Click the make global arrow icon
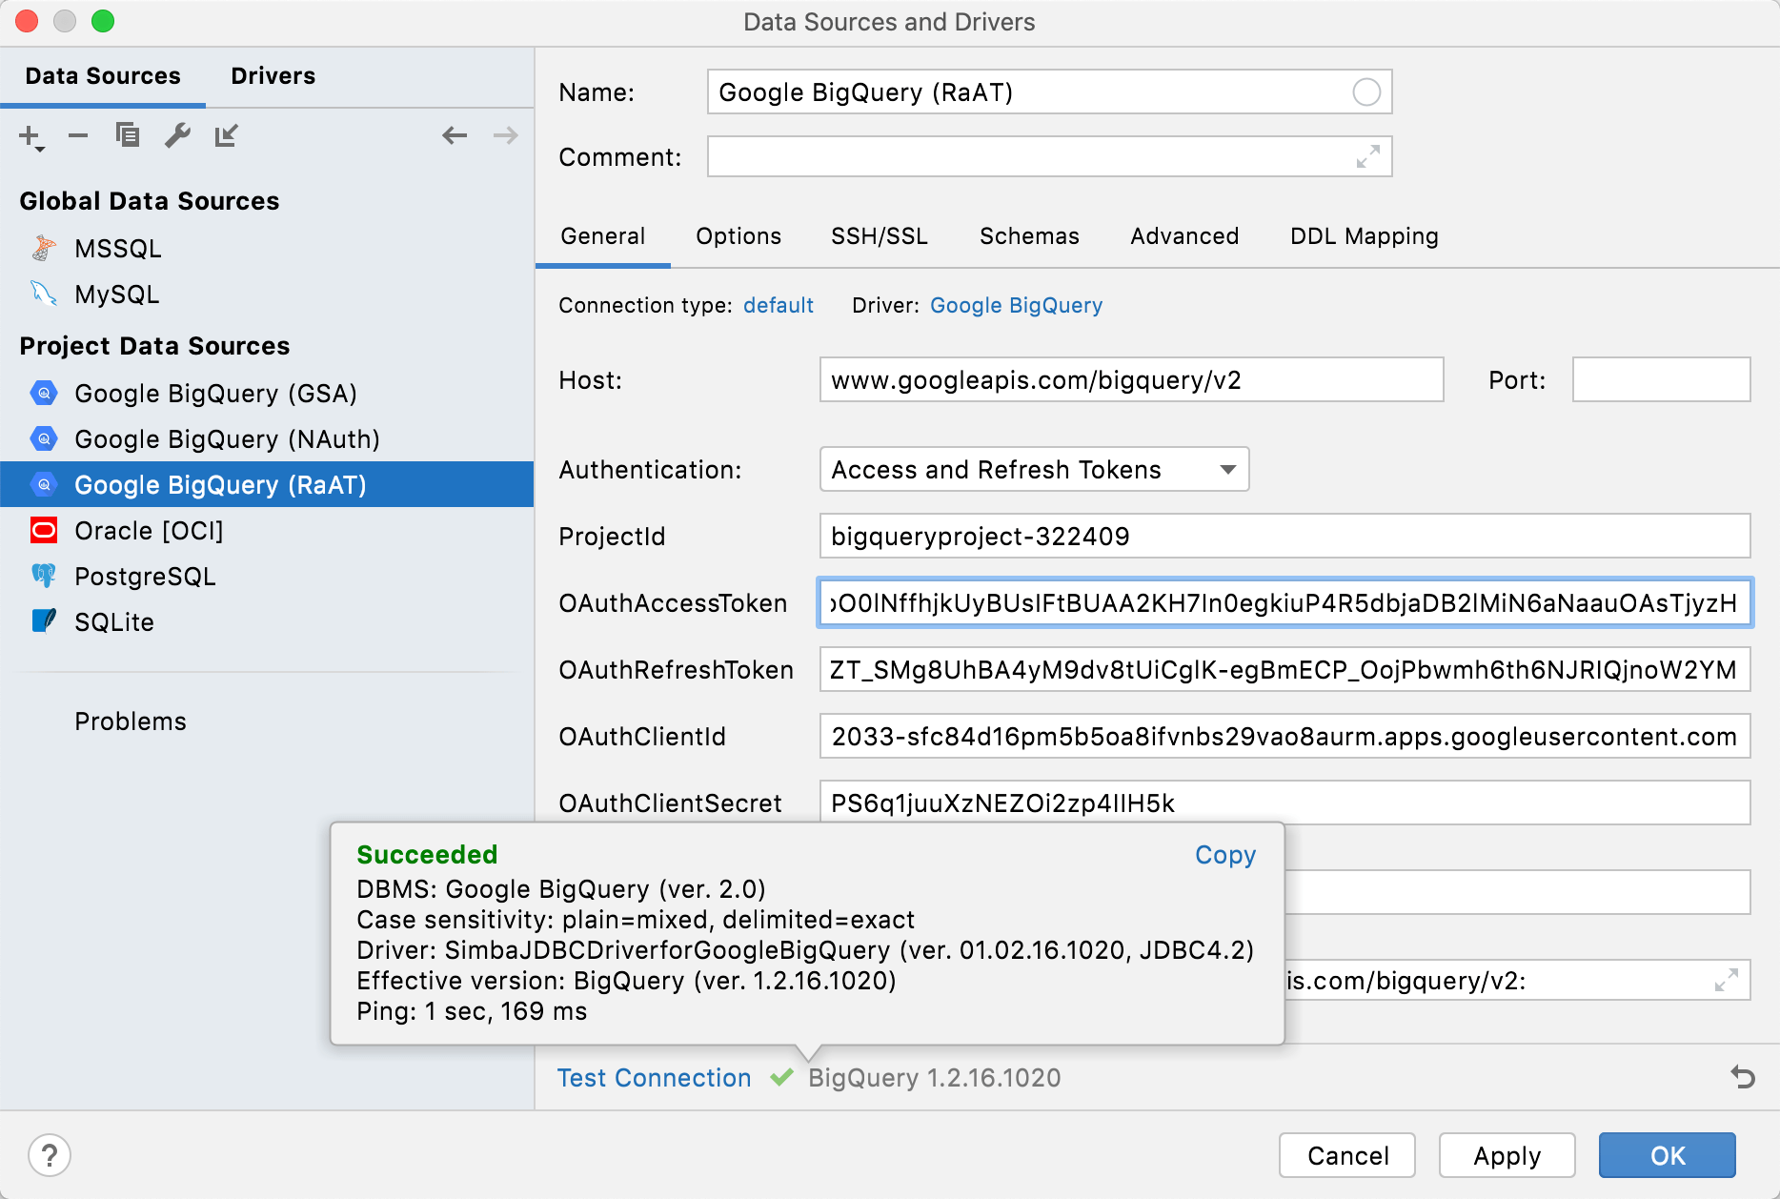 click(x=226, y=136)
